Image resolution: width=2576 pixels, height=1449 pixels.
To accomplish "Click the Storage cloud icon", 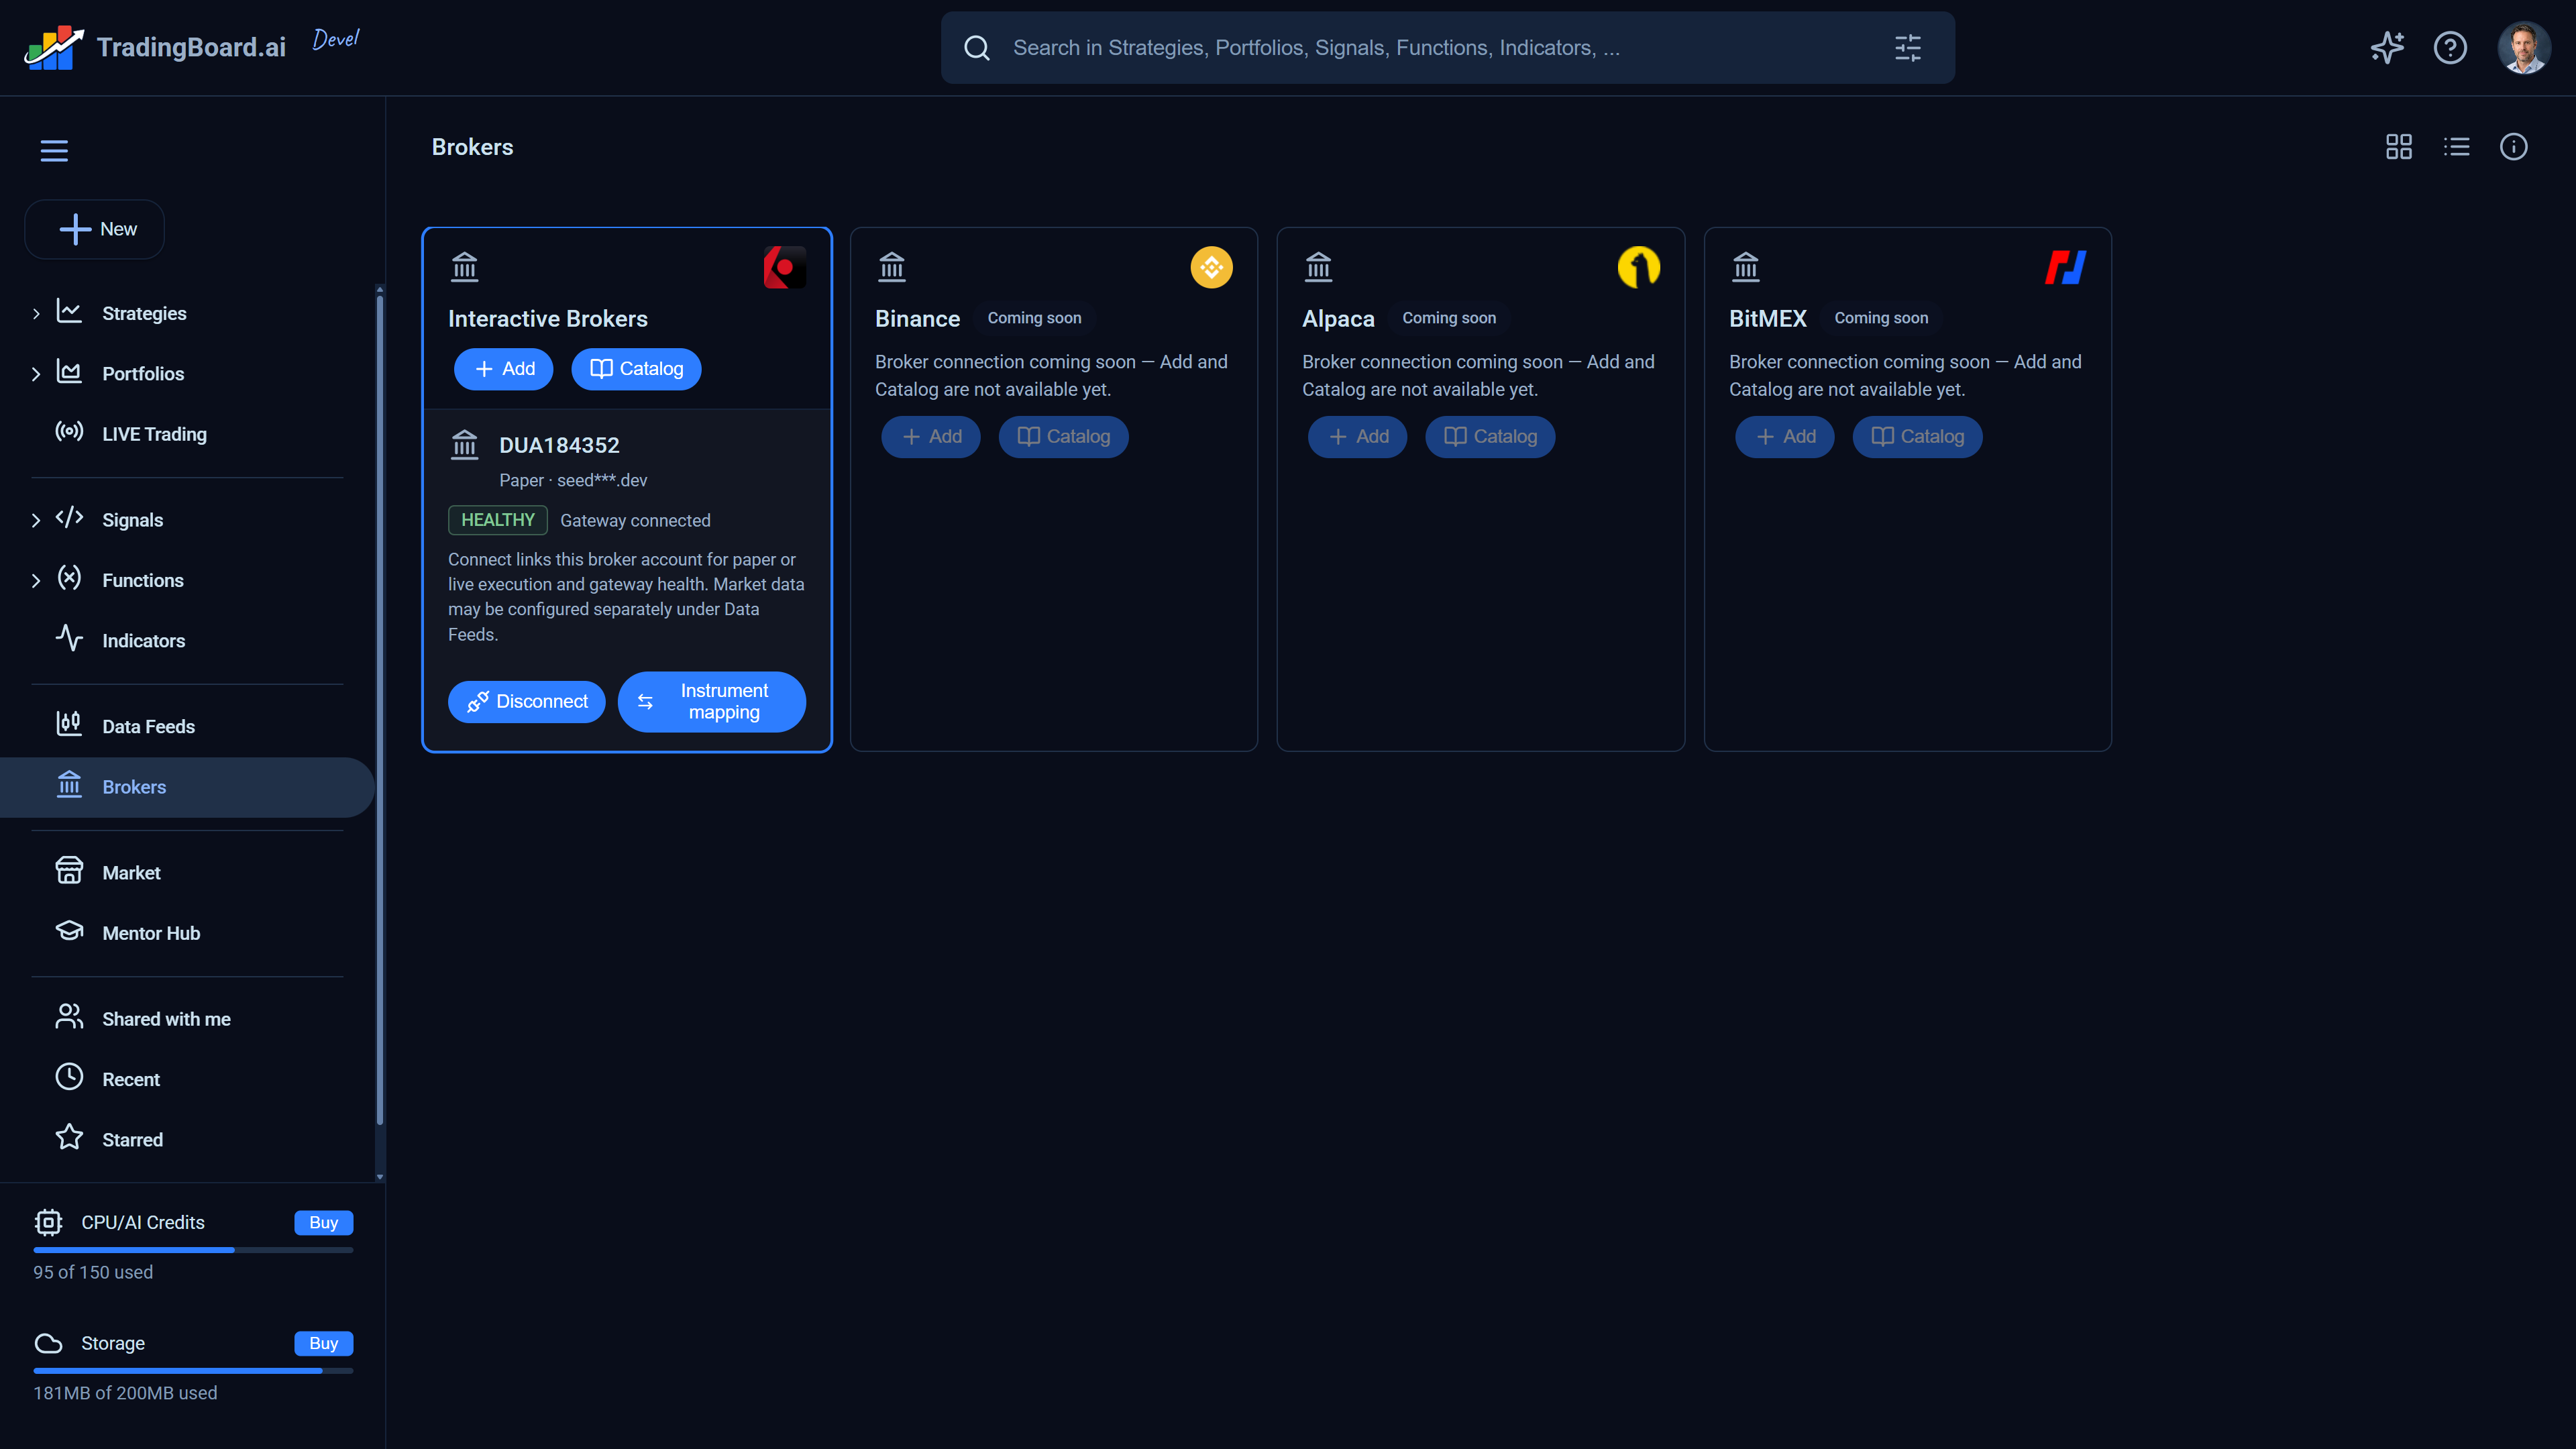I will (x=48, y=1344).
